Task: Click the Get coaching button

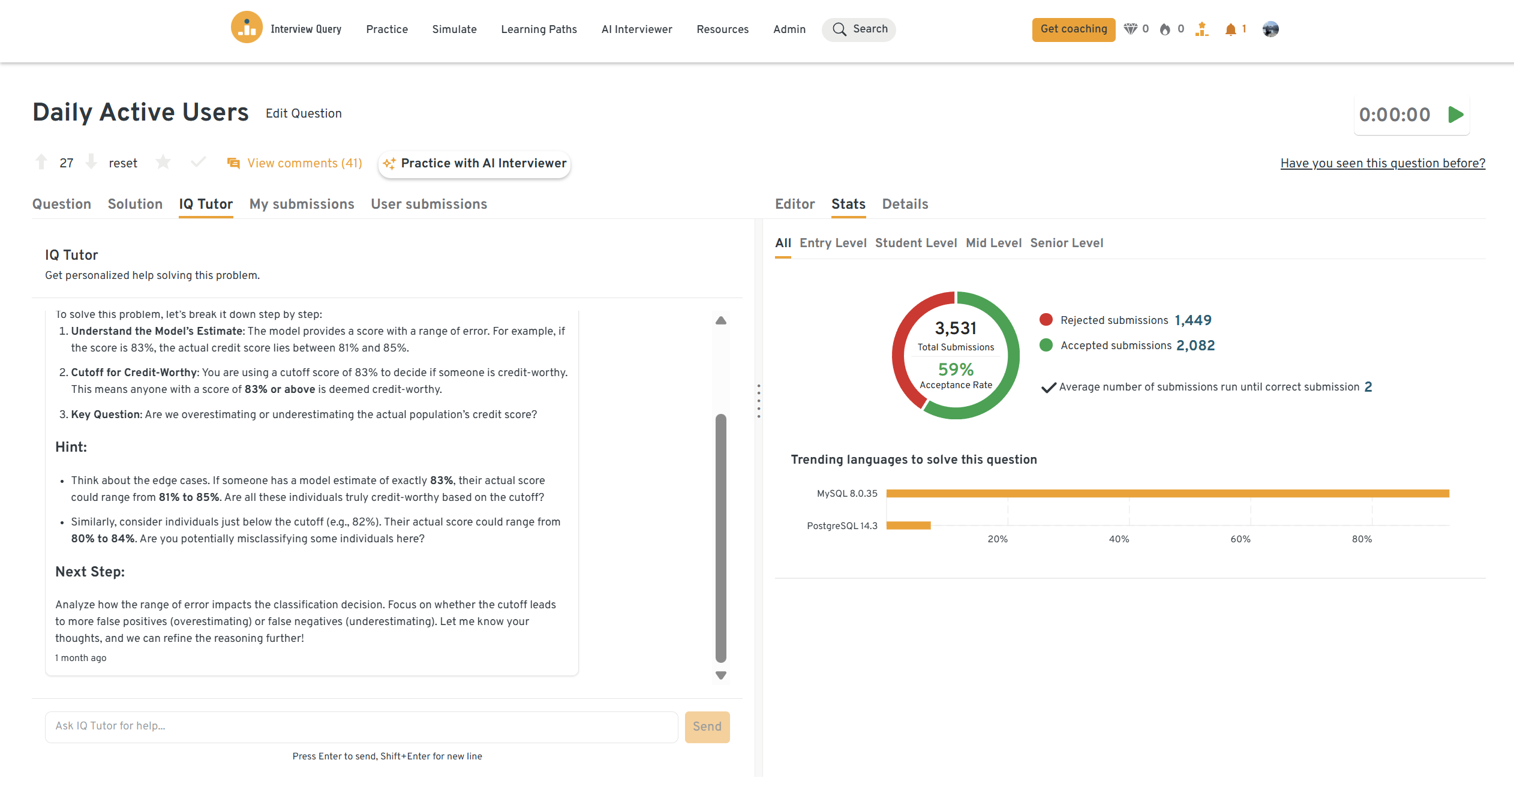Action: (x=1074, y=29)
